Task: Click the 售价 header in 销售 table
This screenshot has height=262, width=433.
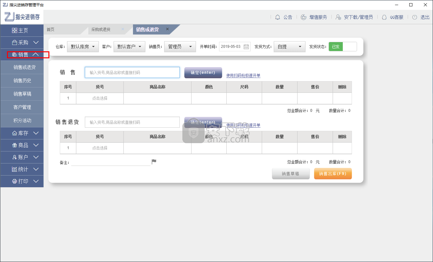Action: pos(315,87)
